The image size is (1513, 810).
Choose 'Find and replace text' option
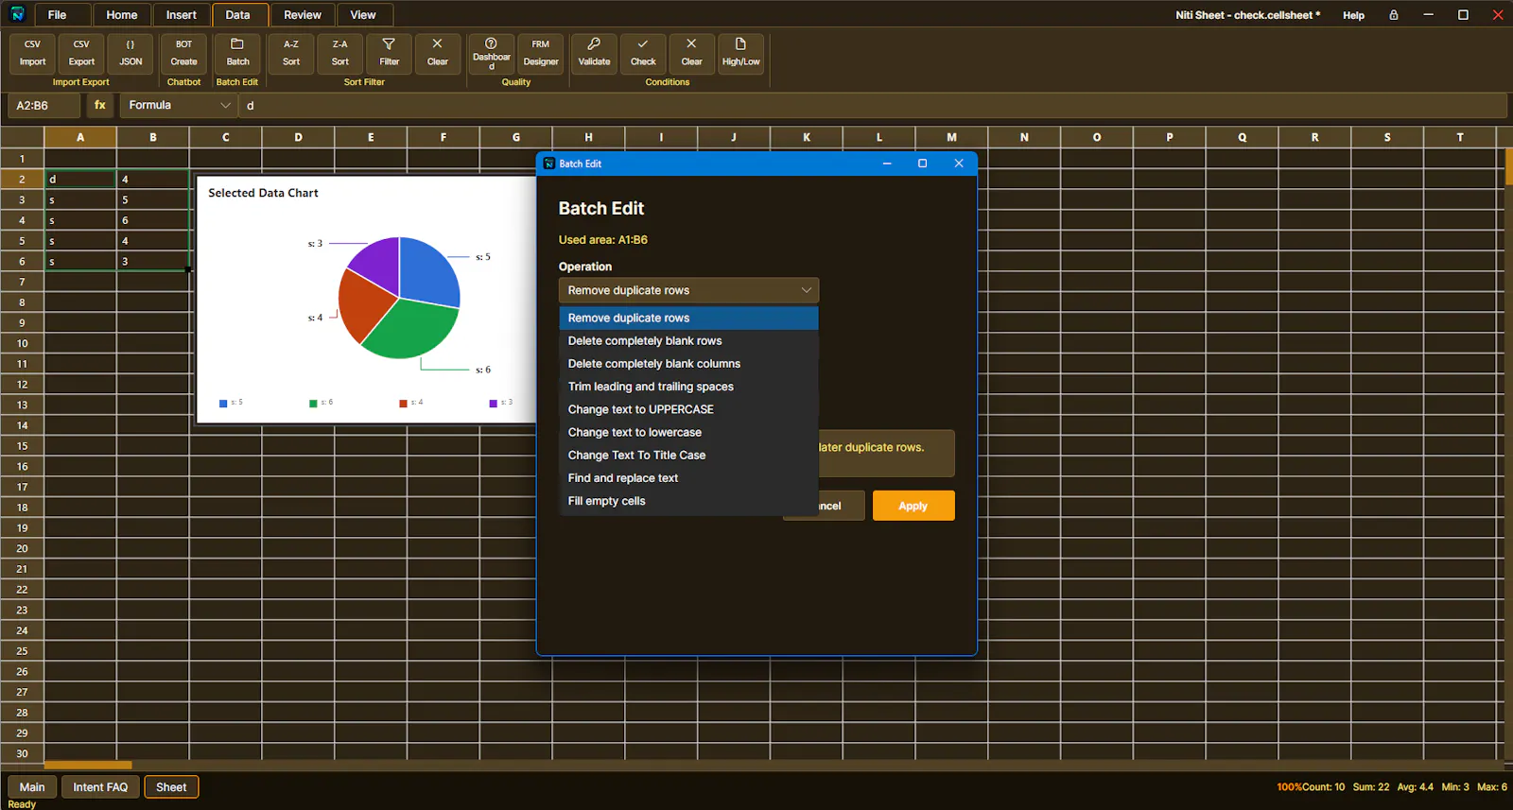click(688, 478)
